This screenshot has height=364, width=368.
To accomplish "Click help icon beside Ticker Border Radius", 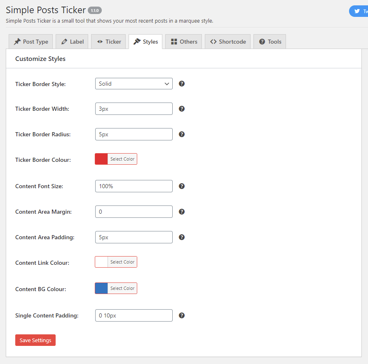I will pyautogui.click(x=182, y=134).
